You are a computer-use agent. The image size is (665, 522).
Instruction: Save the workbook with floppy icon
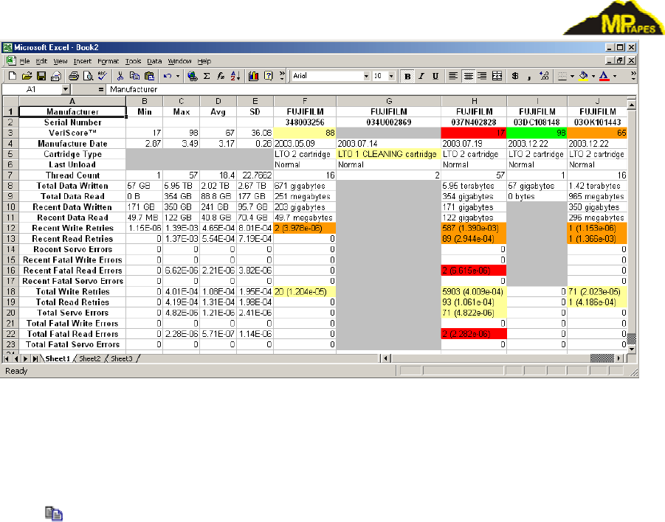point(41,76)
